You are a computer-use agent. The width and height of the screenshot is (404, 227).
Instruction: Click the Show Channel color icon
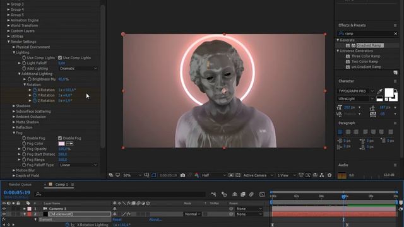[x=197, y=175]
